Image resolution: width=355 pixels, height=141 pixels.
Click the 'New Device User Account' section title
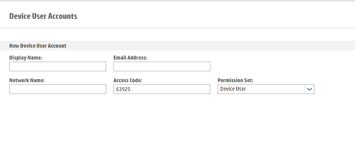coord(38,46)
